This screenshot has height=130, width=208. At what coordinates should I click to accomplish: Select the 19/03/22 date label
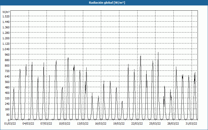[x=119, y=124]
